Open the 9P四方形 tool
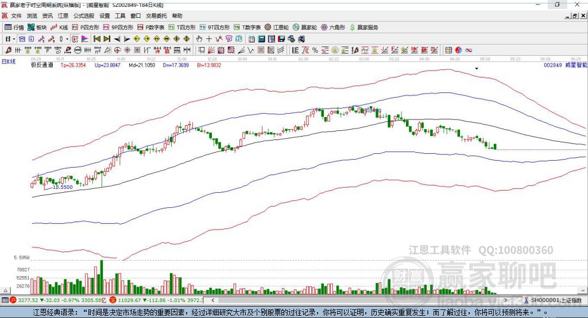 118,28
